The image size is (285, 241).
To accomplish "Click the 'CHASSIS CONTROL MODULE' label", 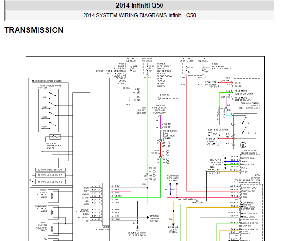I will click(250, 106).
